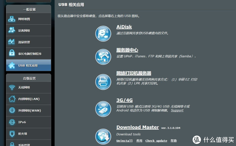Click the WAN globe icon
236x146 pixels.
[12, 110]
